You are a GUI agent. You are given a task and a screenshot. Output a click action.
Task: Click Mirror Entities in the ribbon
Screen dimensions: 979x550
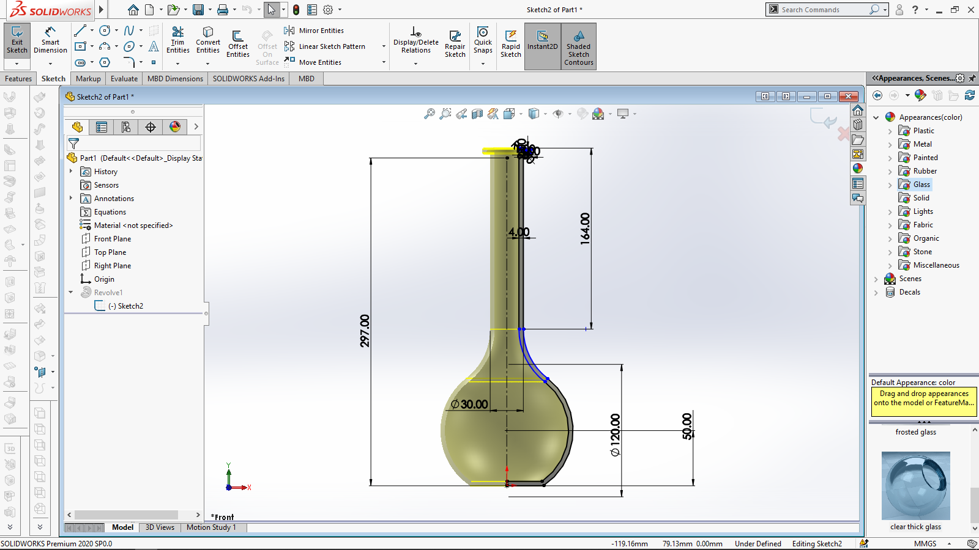321,31
